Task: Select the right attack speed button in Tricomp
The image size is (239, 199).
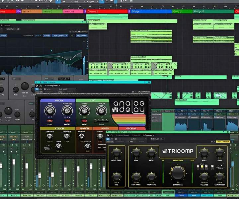Action: [206, 166]
